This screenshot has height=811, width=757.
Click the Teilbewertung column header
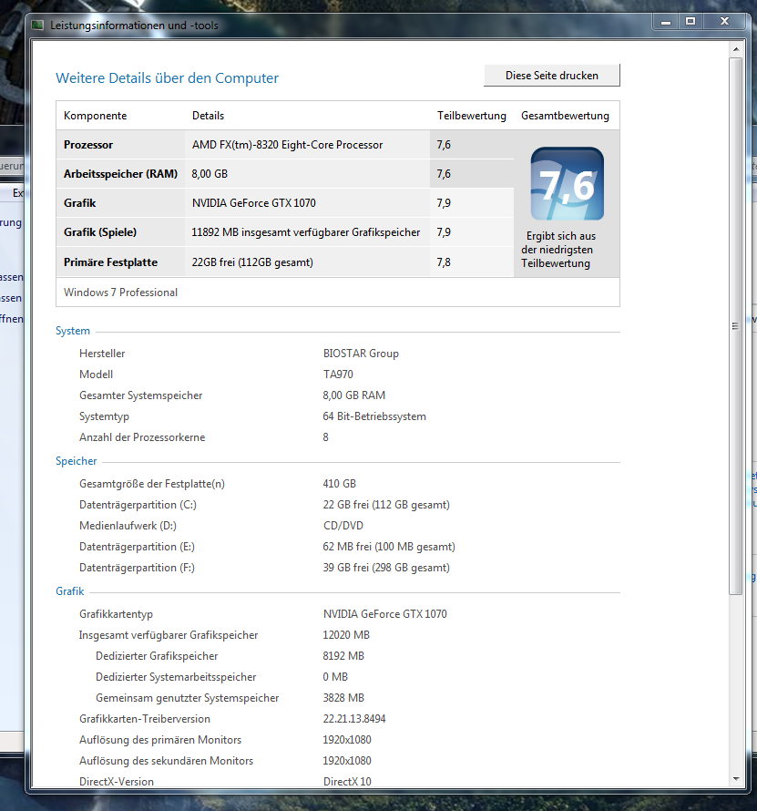pyautogui.click(x=472, y=116)
